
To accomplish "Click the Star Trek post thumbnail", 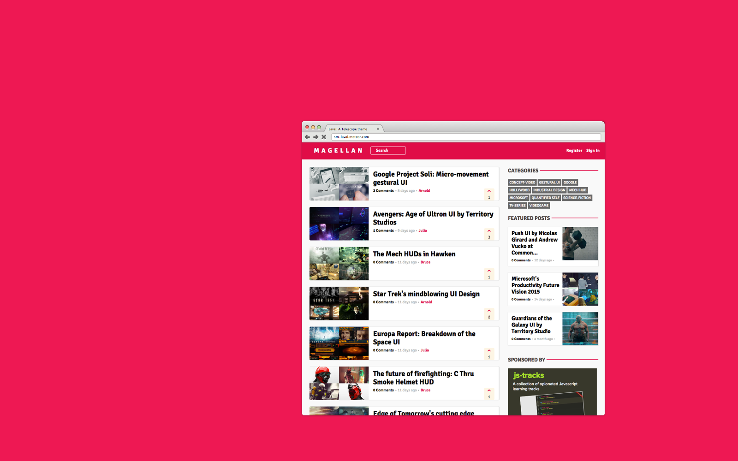I will (x=339, y=303).
